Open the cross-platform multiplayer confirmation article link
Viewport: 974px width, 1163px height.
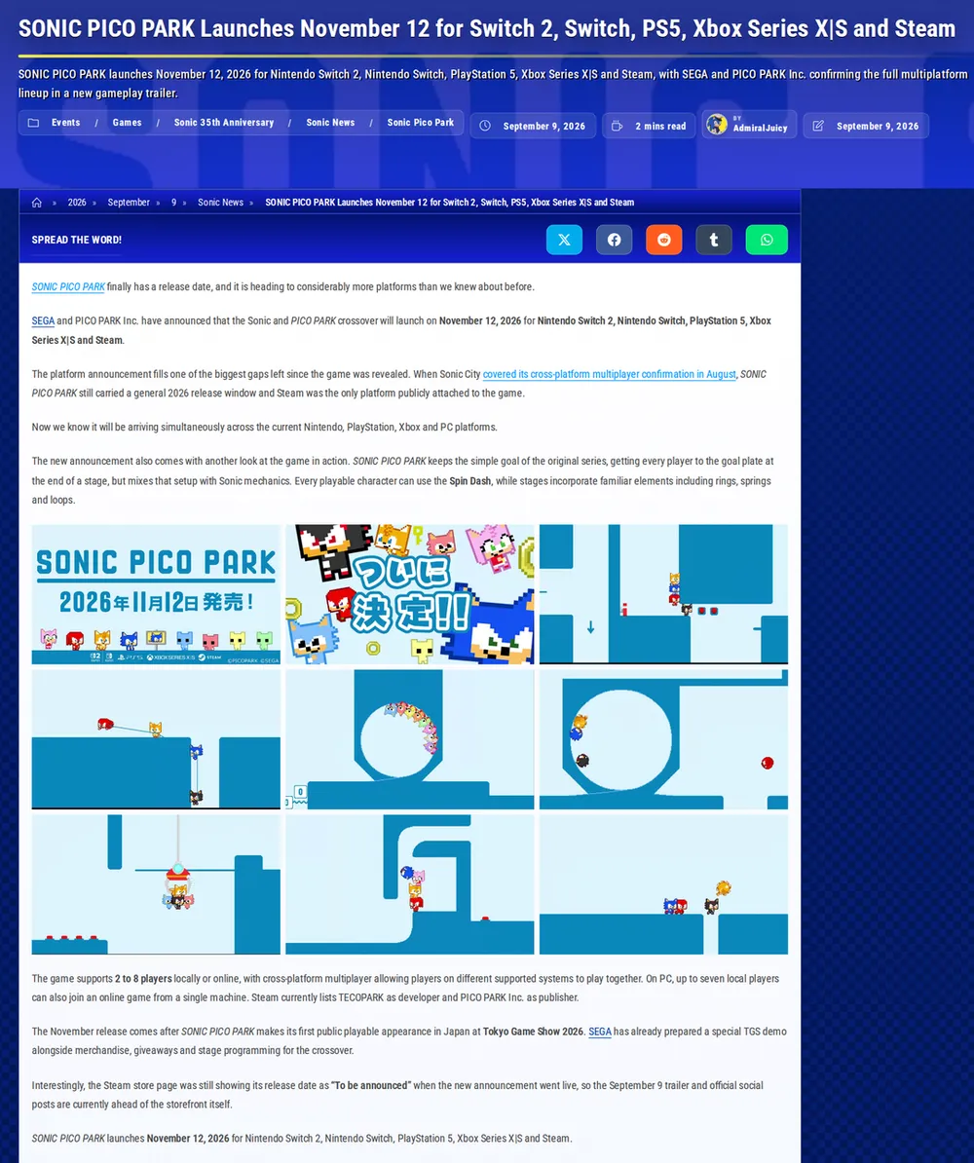pyautogui.click(x=609, y=375)
